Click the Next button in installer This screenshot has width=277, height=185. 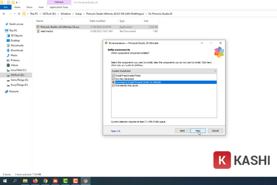(198, 131)
